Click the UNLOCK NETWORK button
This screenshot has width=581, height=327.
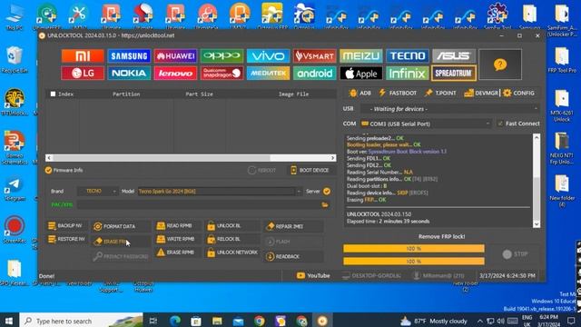tap(232, 253)
